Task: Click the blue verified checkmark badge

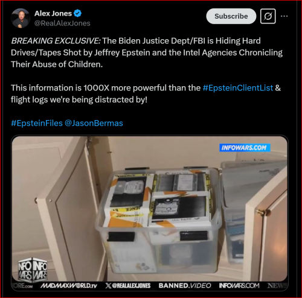Action: coord(77,13)
